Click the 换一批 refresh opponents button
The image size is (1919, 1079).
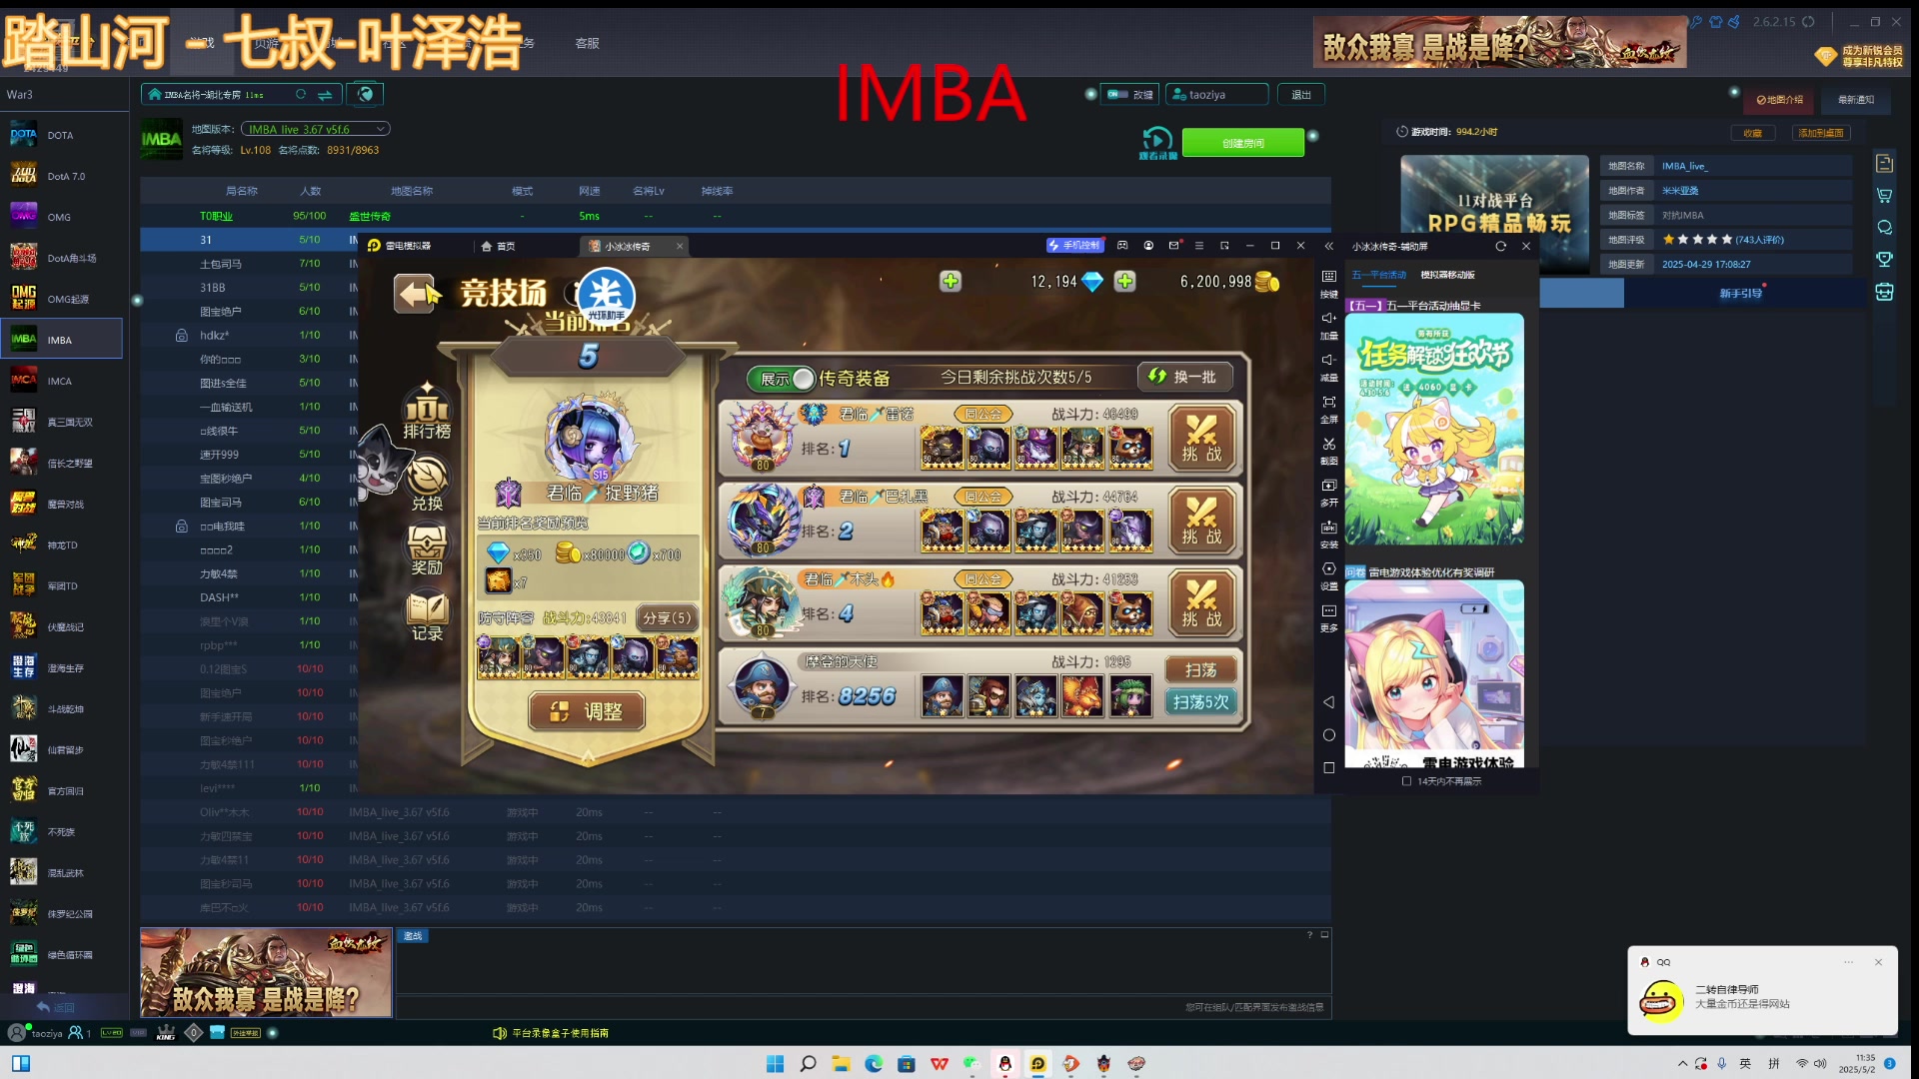[x=1184, y=377]
